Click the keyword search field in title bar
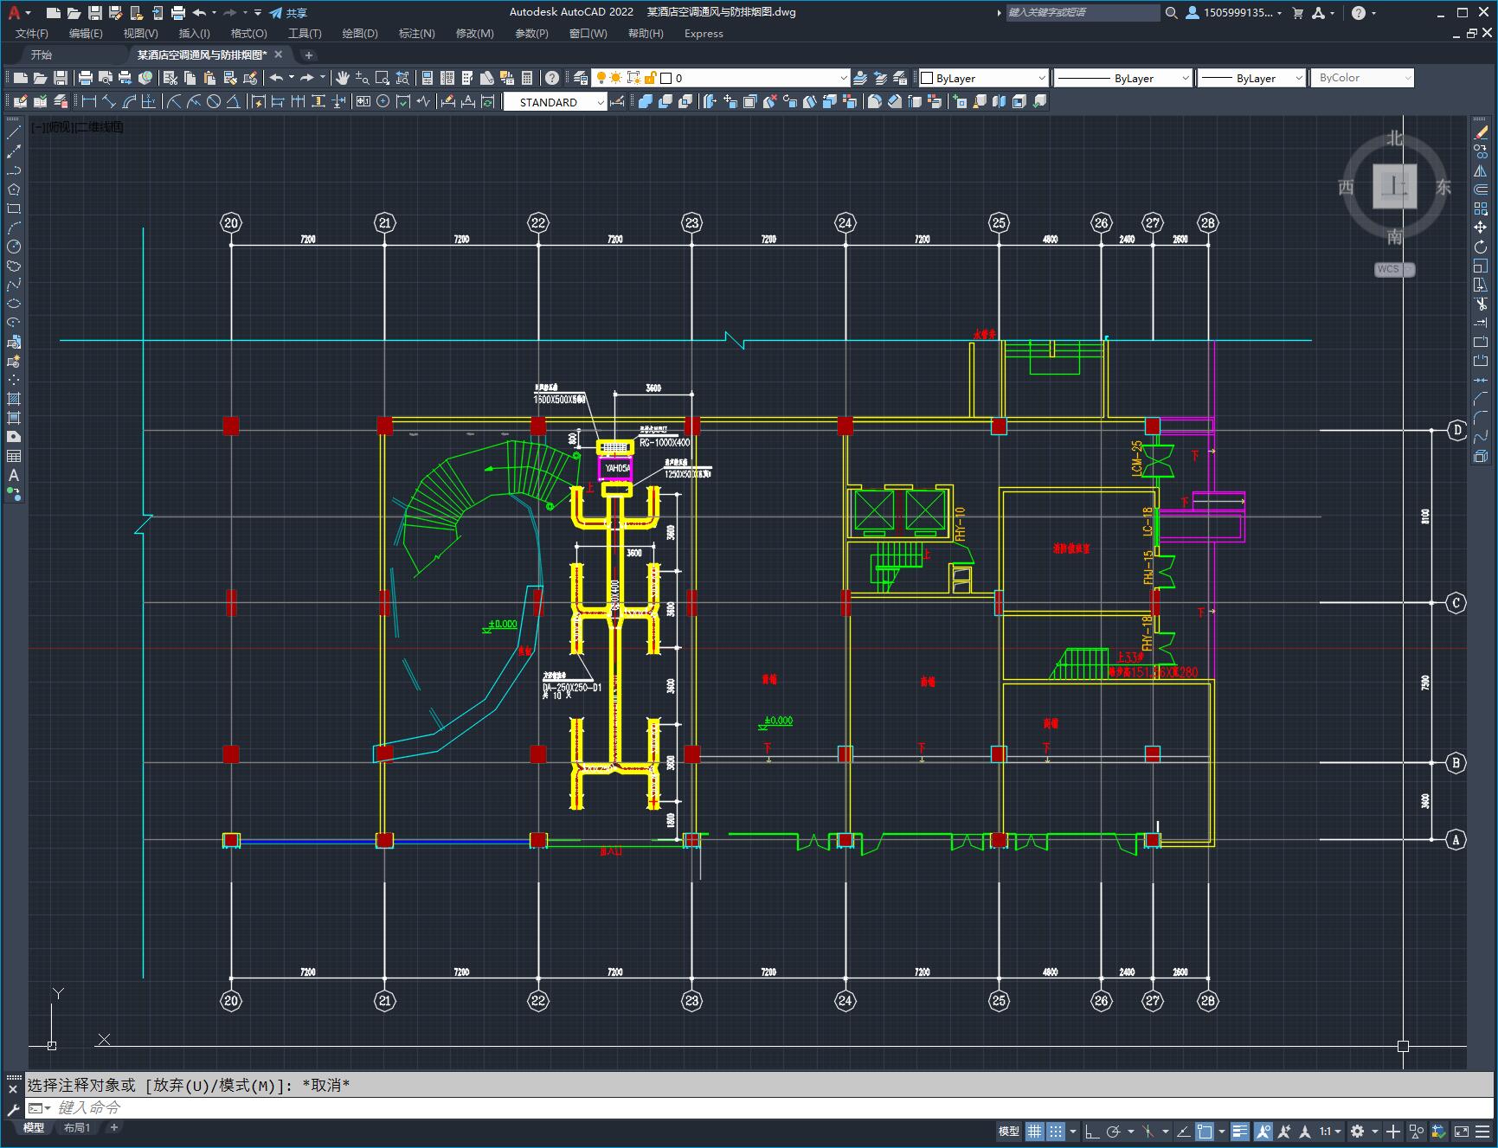The width and height of the screenshot is (1498, 1148). tap(1083, 13)
